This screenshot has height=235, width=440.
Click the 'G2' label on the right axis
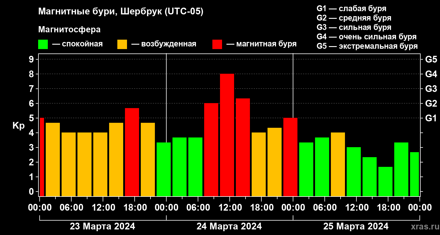(x=431, y=103)
